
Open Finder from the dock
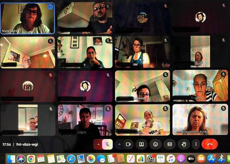click(11, 159)
